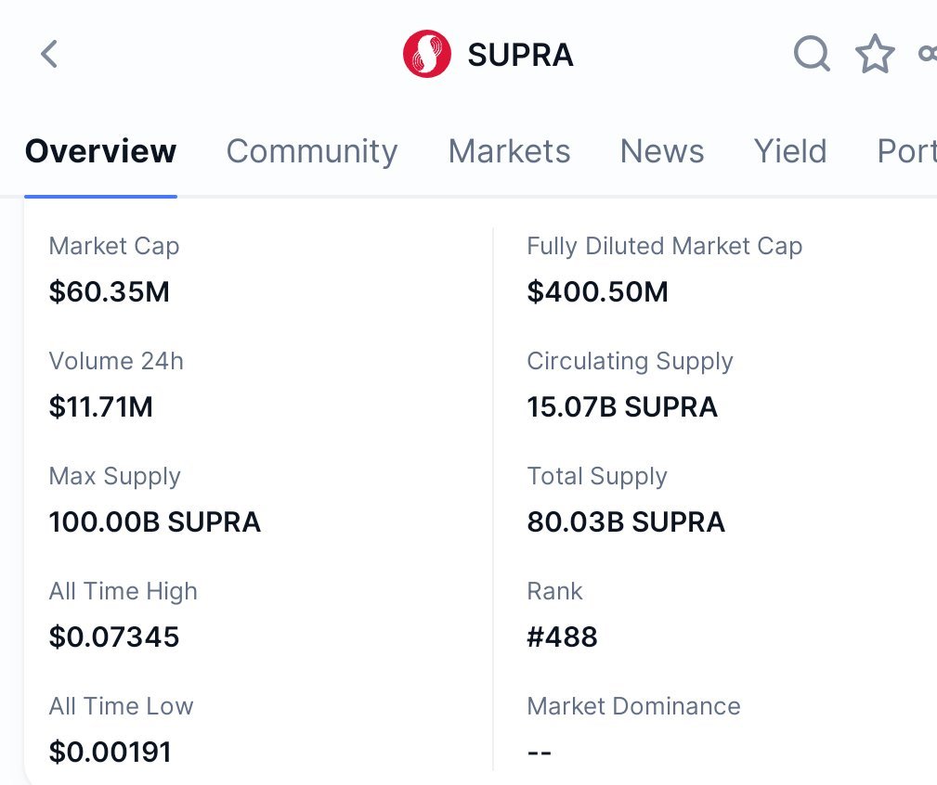
Task: Open the Yield tab
Action: pyautogui.click(x=790, y=151)
